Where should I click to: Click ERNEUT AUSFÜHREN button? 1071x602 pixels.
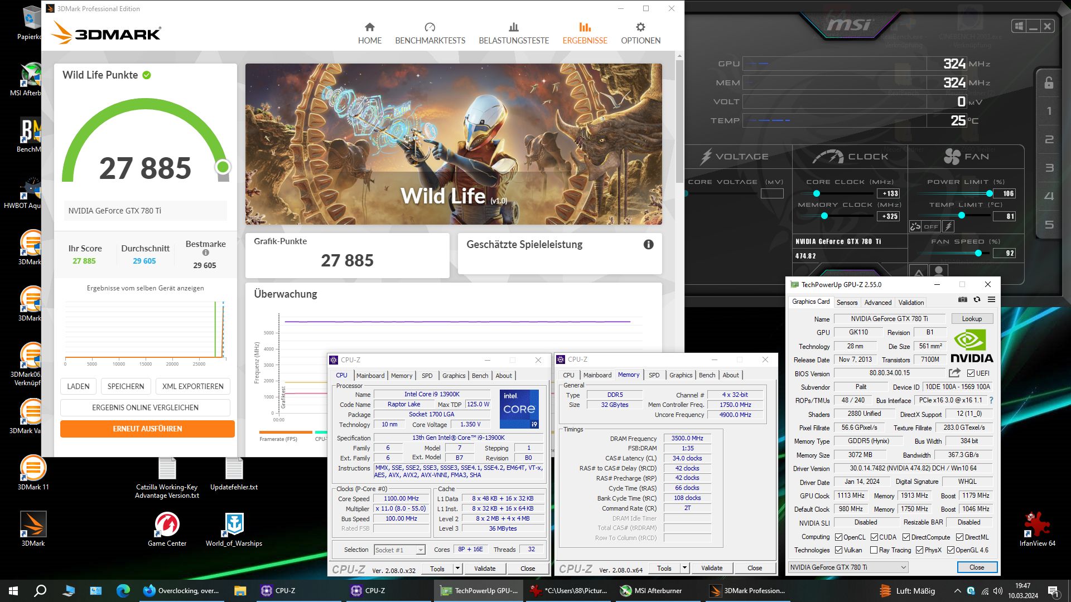[x=147, y=429]
